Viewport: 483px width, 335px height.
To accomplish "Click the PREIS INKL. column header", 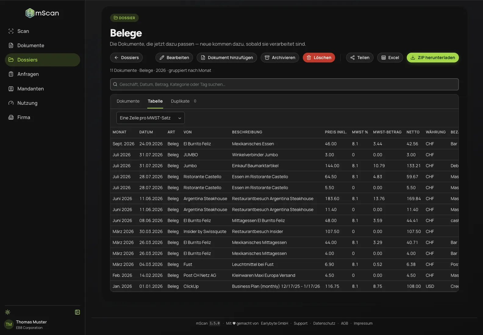I will 336,132.
